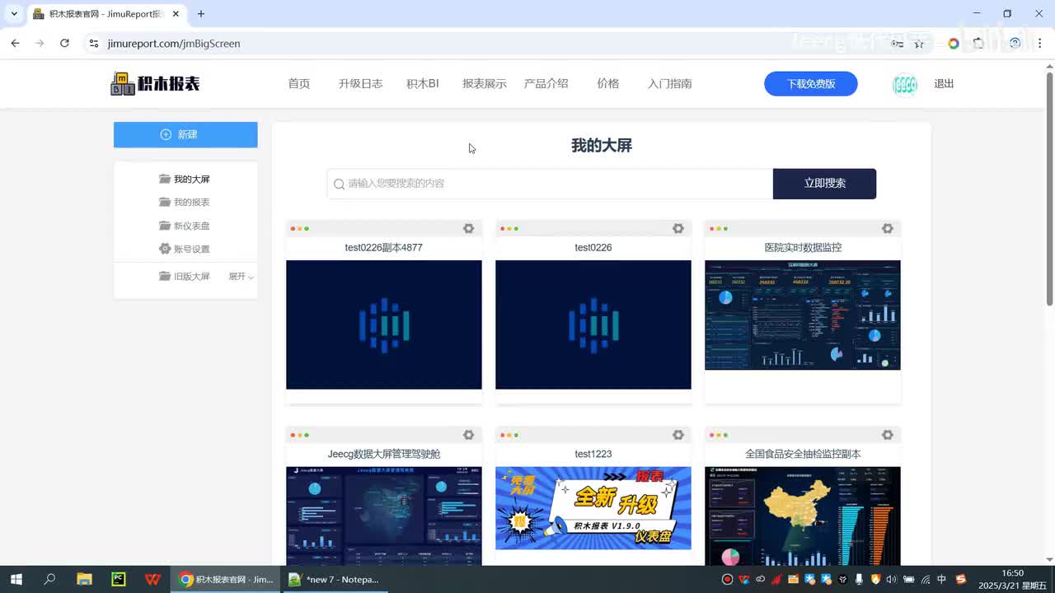The width and height of the screenshot is (1055, 593).
Task: Open the 医院实时数据监控 dashboard thumbnail
Action: click(x=803, y=315)
